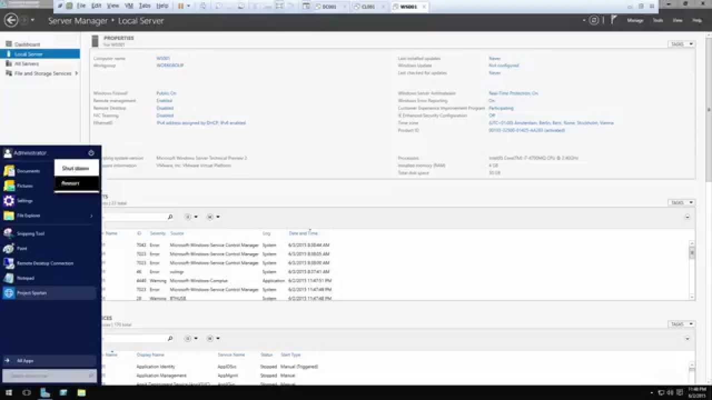Open All Apps in the Start menu
Screen dimensions: 712x400
click(x=49, y=361)
